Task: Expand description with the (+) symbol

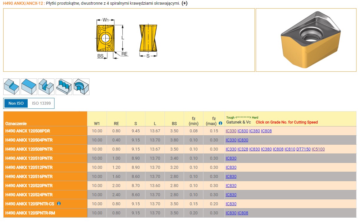Action: (185, 4)
